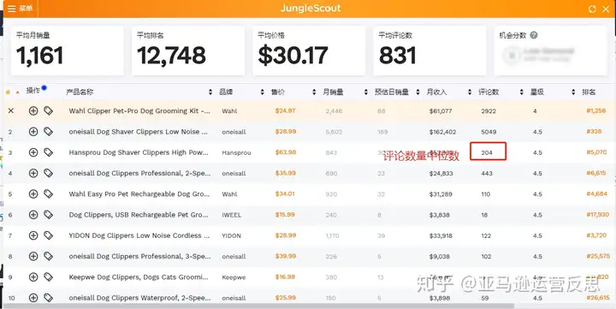Image resolution: width=616 pixels, height=309 pixels.
Task: Click the 平均价格 $30.17 summary card
Action: point(309,51)
